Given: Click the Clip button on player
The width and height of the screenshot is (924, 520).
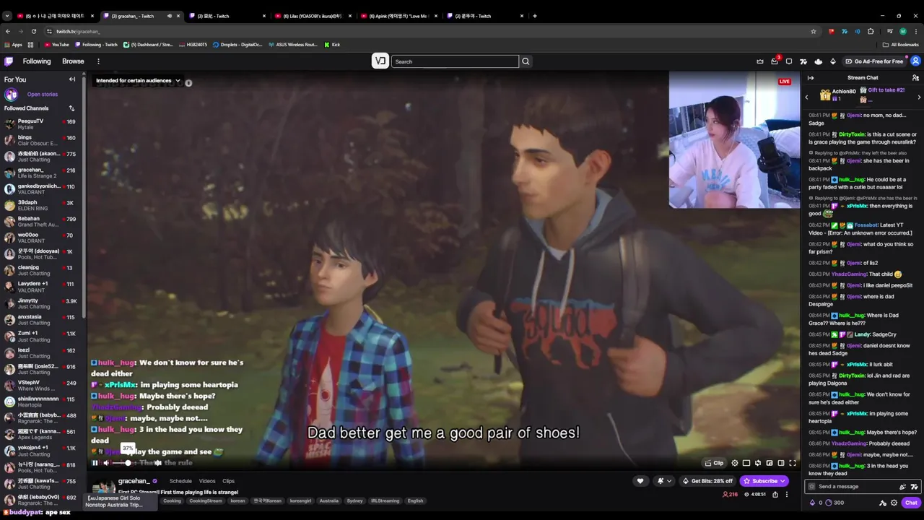Looking at the screenshot, I should click(x=714, y=463).
